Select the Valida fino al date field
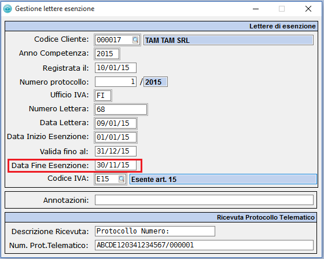This screenshot has width=324, height=259. (116, 151)
